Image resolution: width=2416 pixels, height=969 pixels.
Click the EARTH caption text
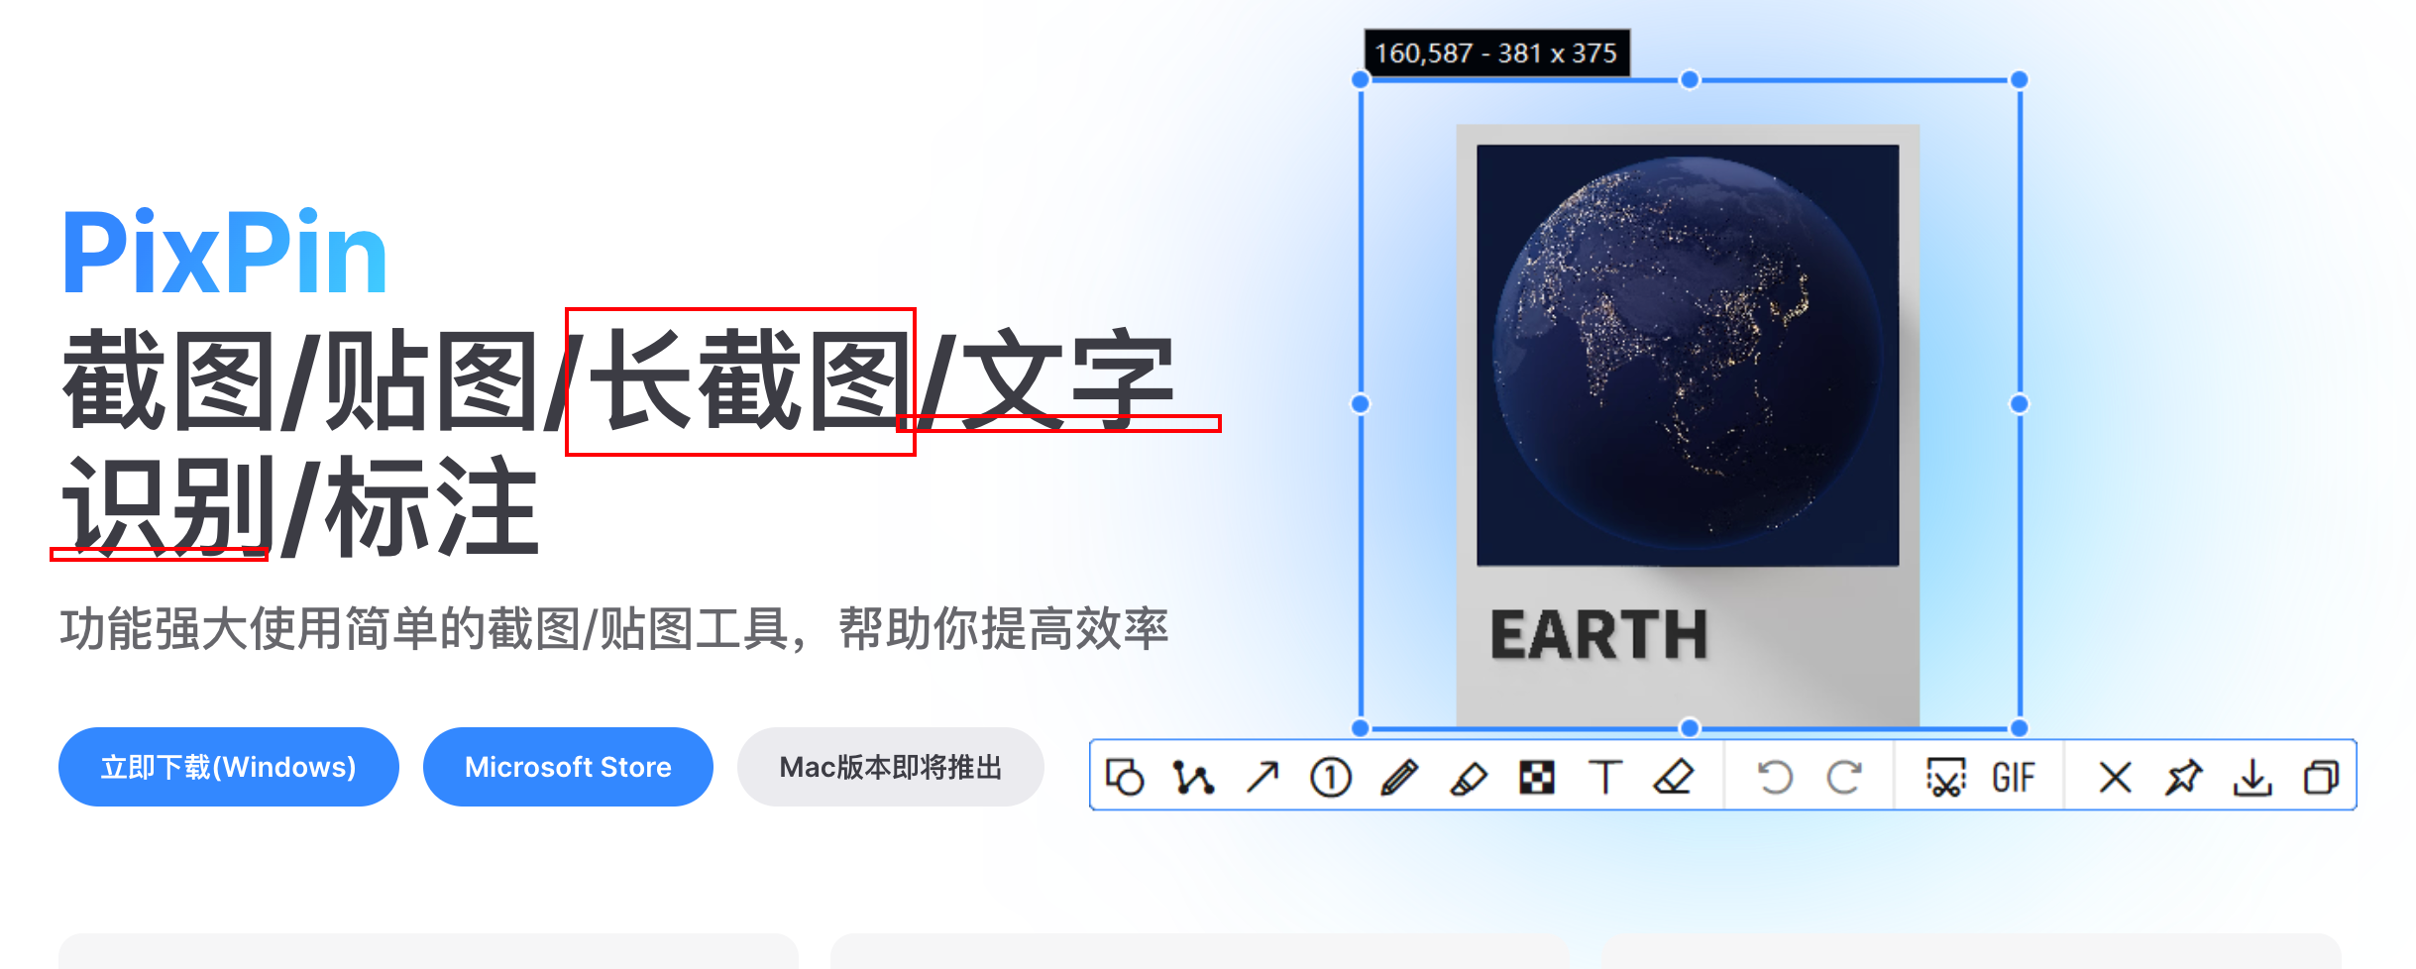pos(1598,635)
